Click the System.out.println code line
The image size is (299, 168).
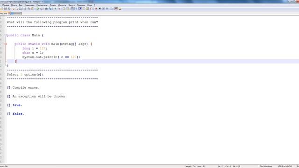point(51,57)
